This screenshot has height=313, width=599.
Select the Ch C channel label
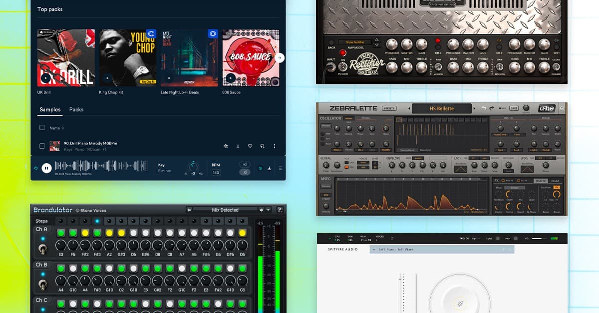point(41,300)
